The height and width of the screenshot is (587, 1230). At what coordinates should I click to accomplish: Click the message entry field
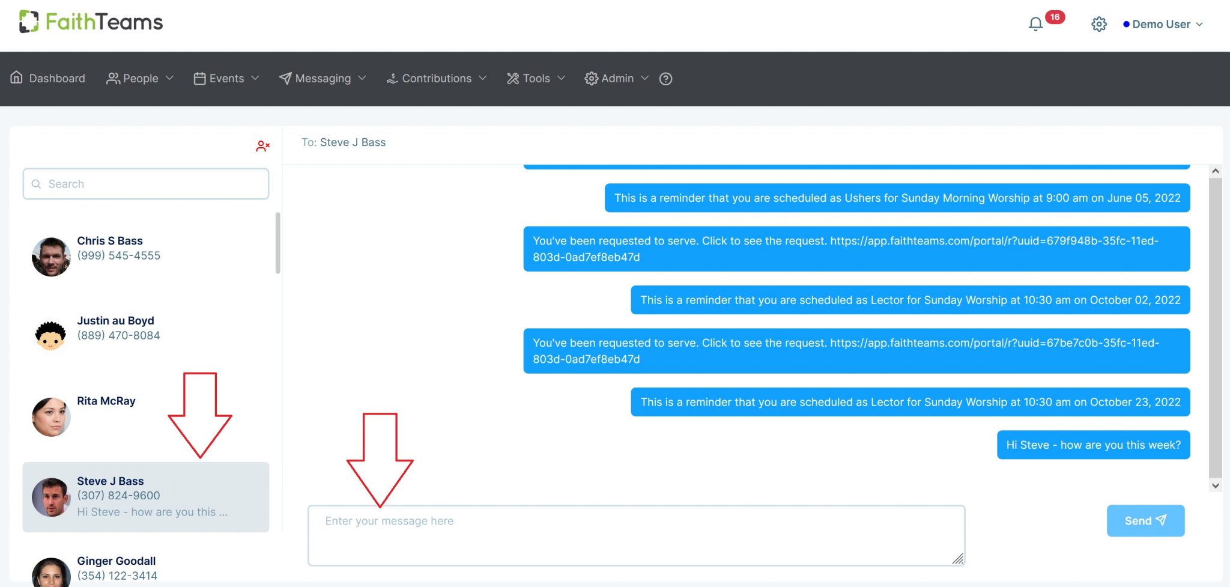pos(636,535)
